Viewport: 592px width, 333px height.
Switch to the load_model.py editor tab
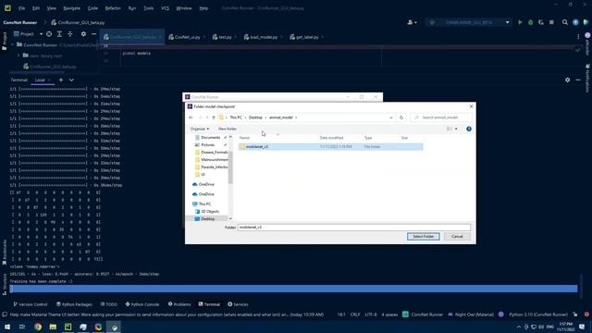263,37
